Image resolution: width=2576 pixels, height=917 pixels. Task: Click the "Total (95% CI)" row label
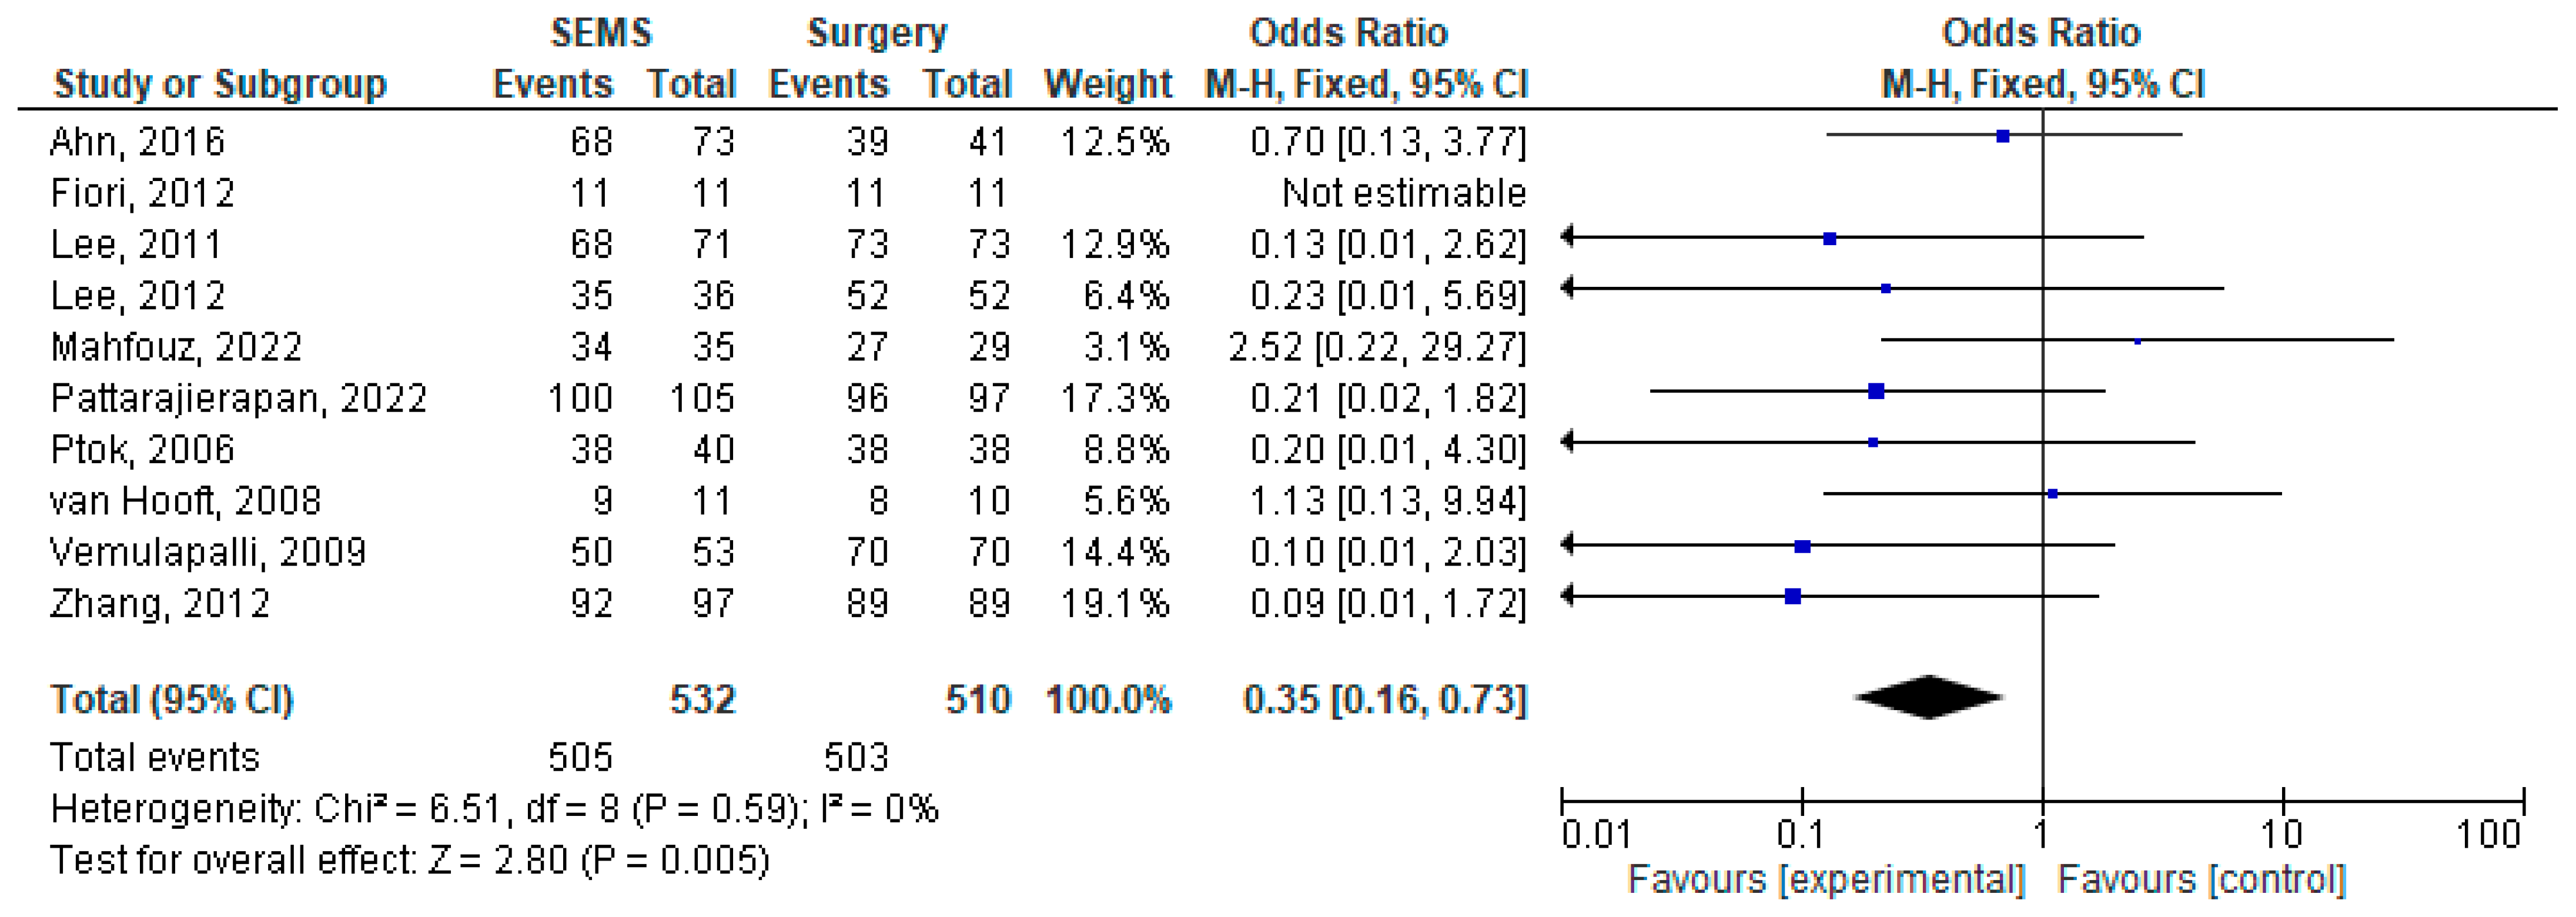point(171,700)
